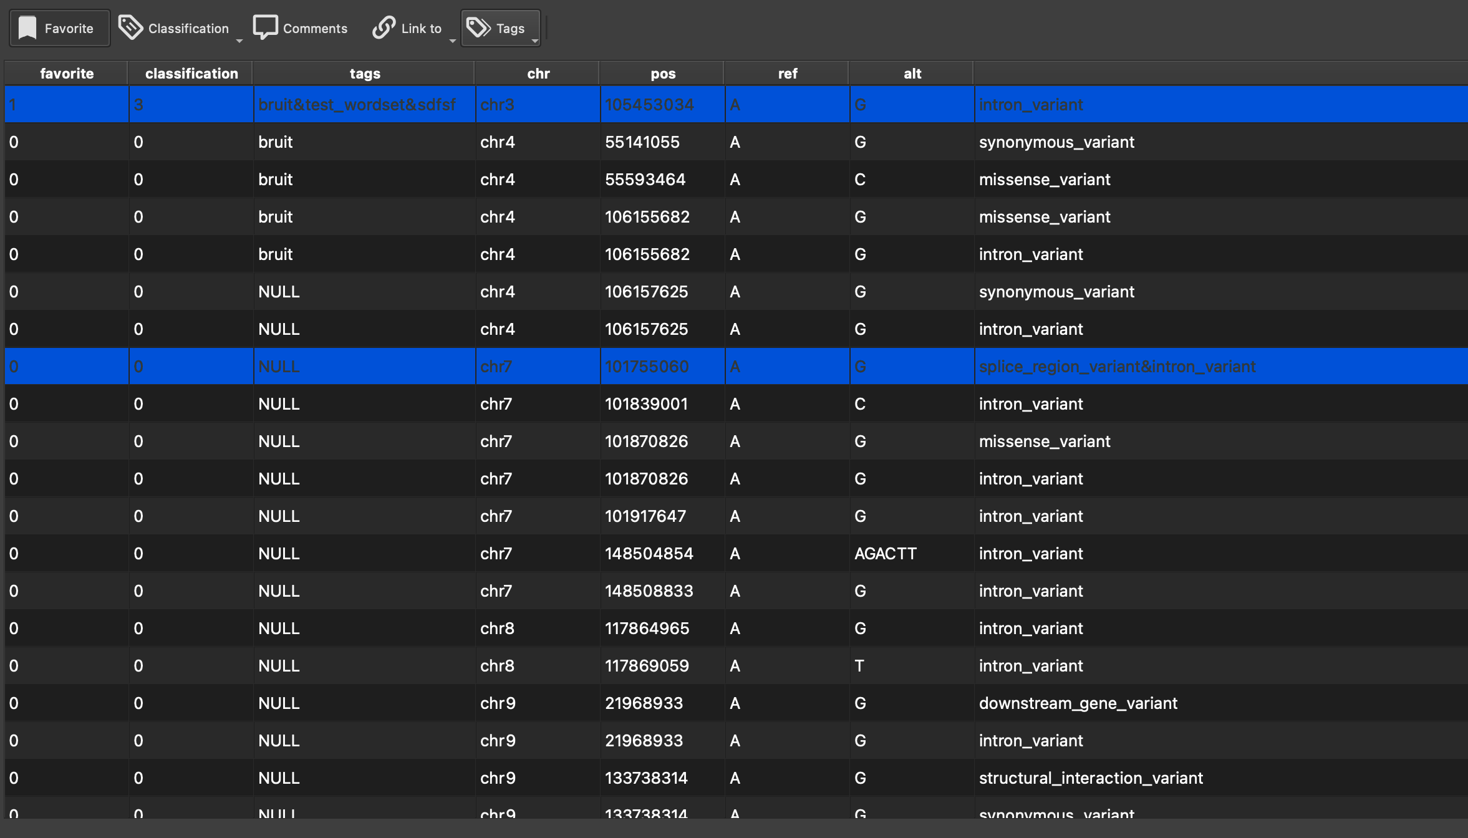Click the splice_region_variant&intron_variant cell
The image size is (1468, 838).
tap(1116, 367)
